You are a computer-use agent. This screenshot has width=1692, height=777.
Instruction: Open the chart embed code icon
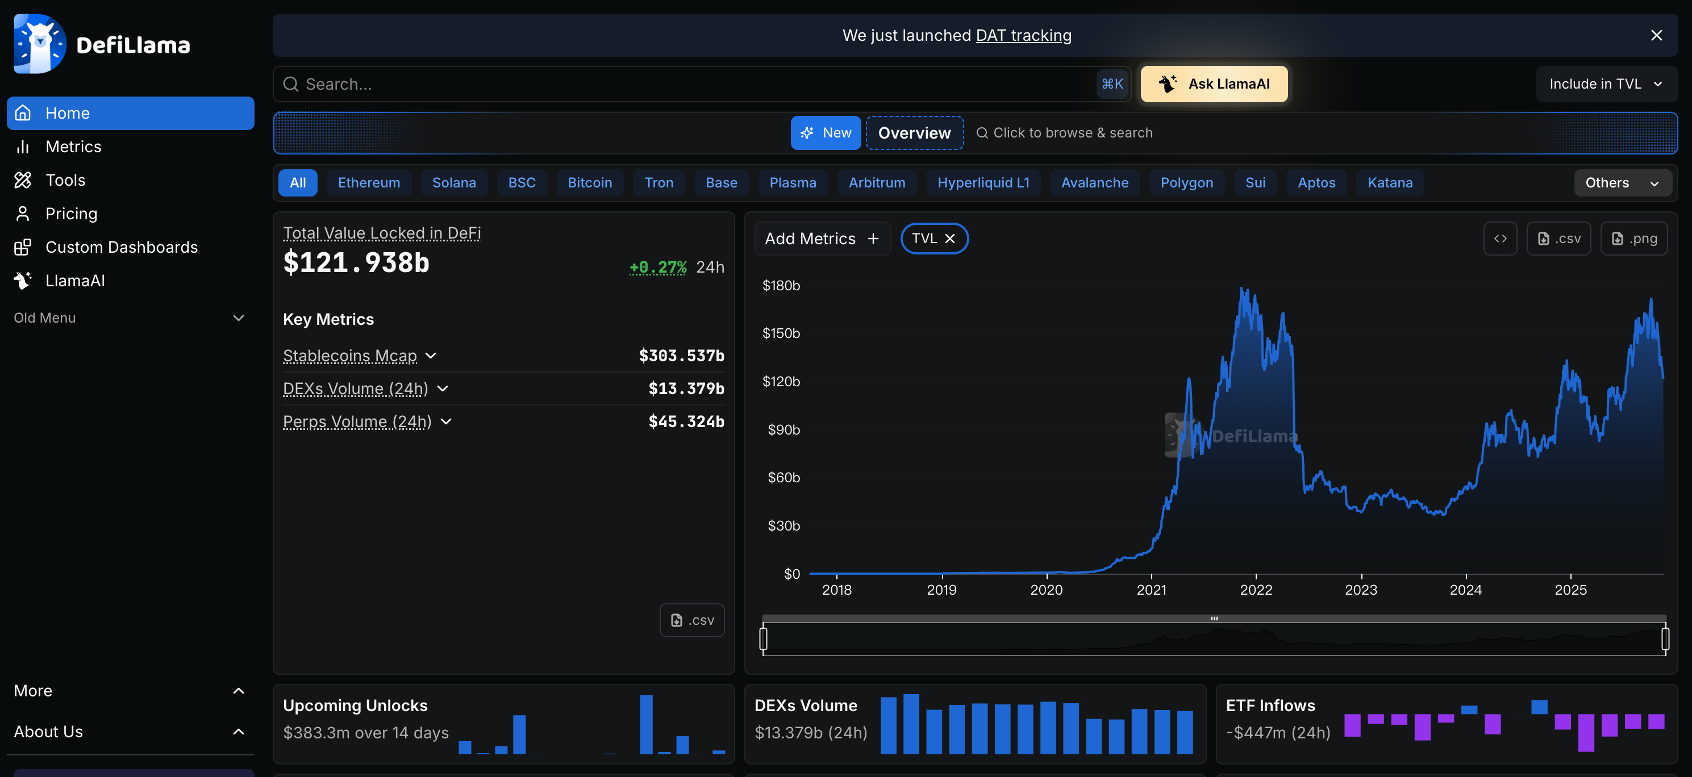pyautogui.click(x=1501, y=239)
